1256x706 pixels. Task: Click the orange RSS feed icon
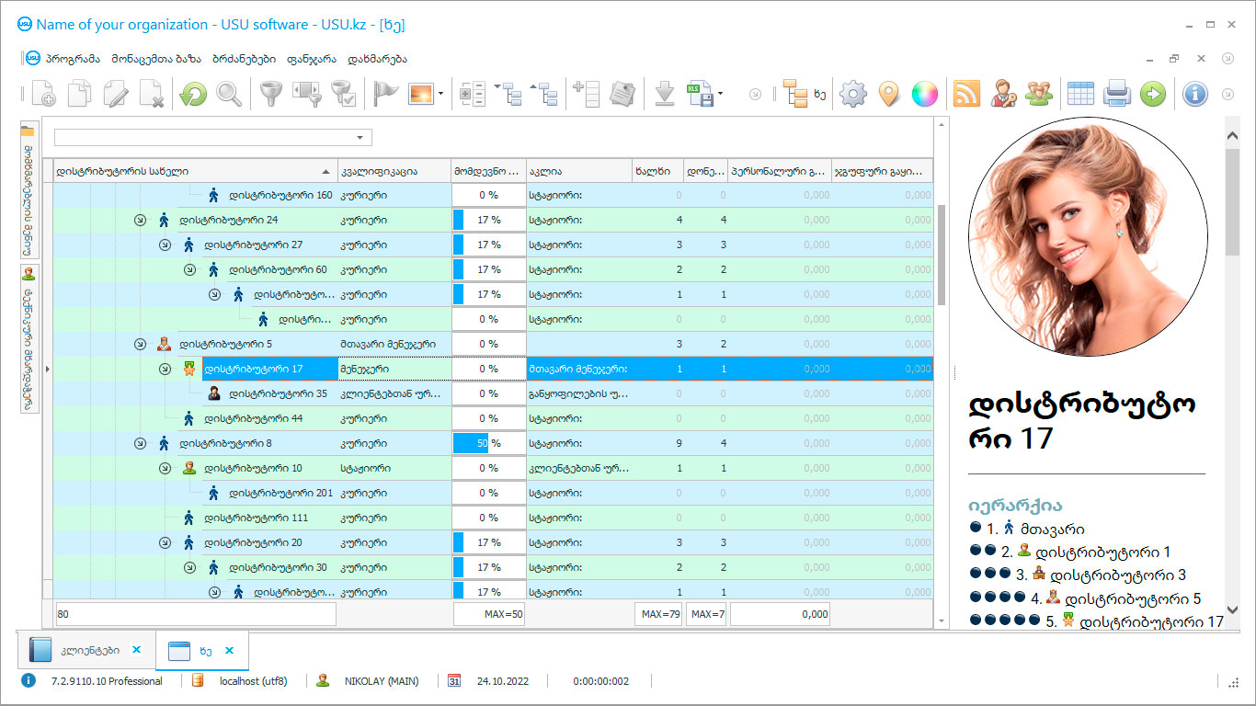[x=966, y=94]
